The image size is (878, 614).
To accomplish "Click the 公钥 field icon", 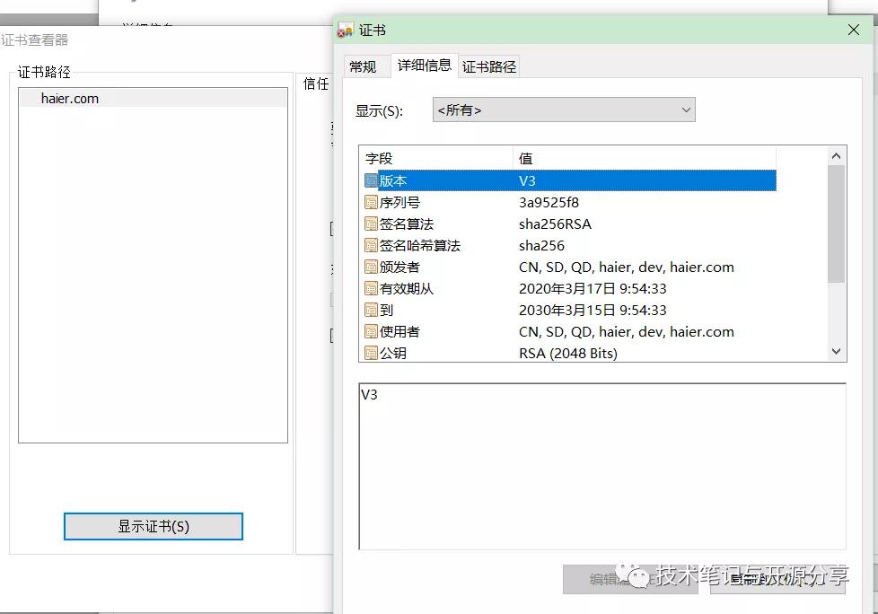I will pyautogui.click(x=372, y=353).
